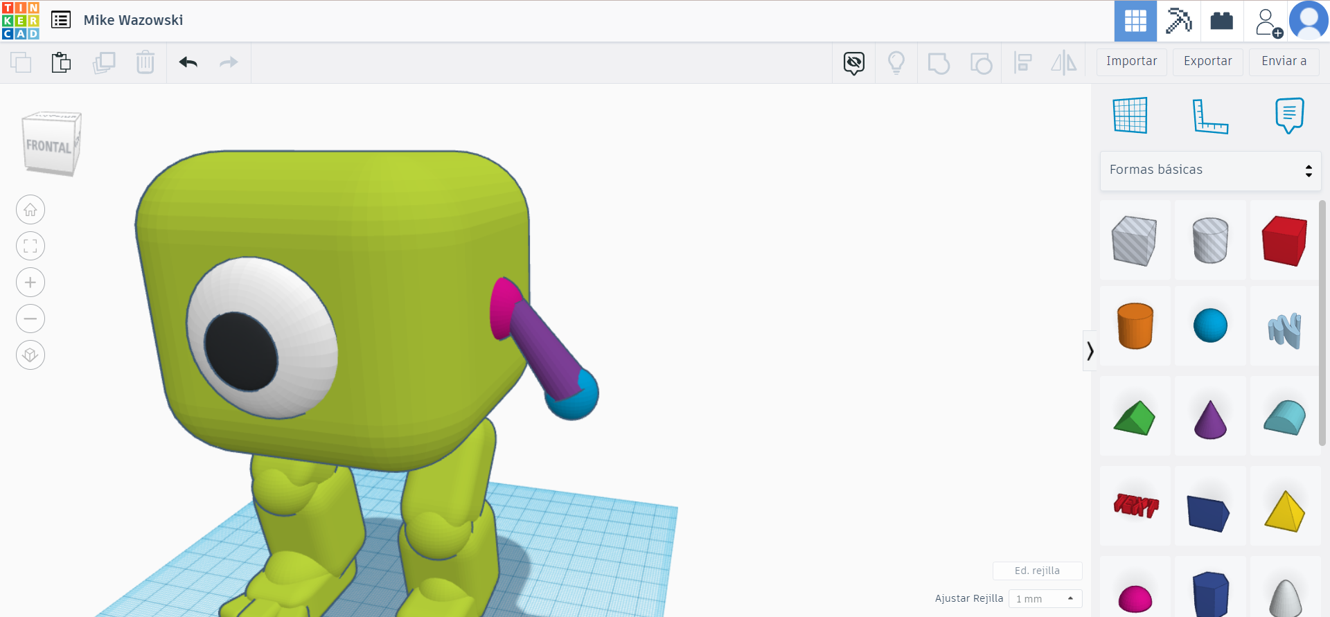Pick the dark blue polygon shape
Viewport: 1330px width, 617px height.
[x=1210, y=594]
